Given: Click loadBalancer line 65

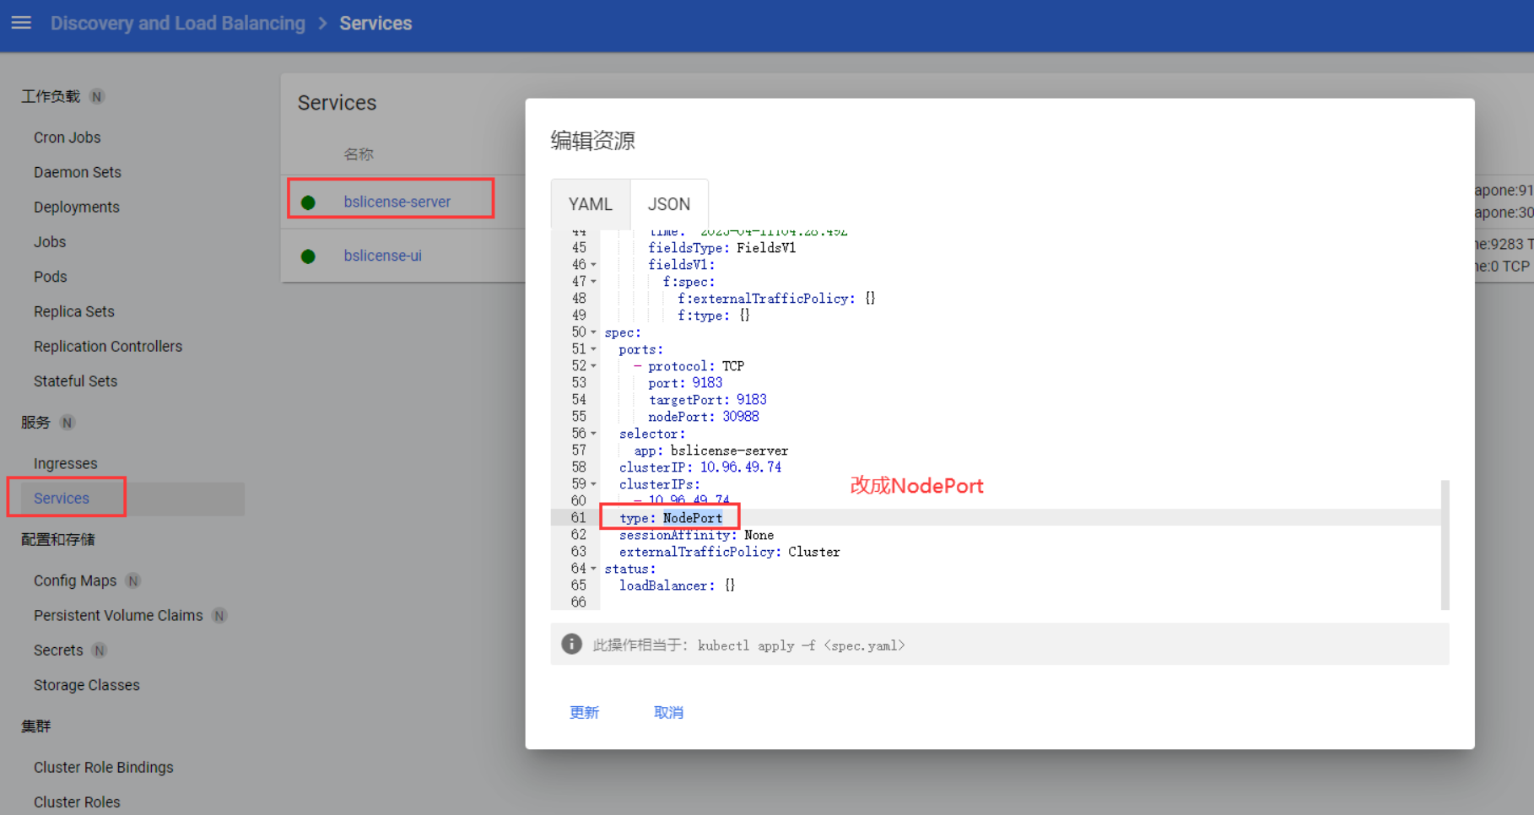Looking at the screenshot, I should point(677,586).
